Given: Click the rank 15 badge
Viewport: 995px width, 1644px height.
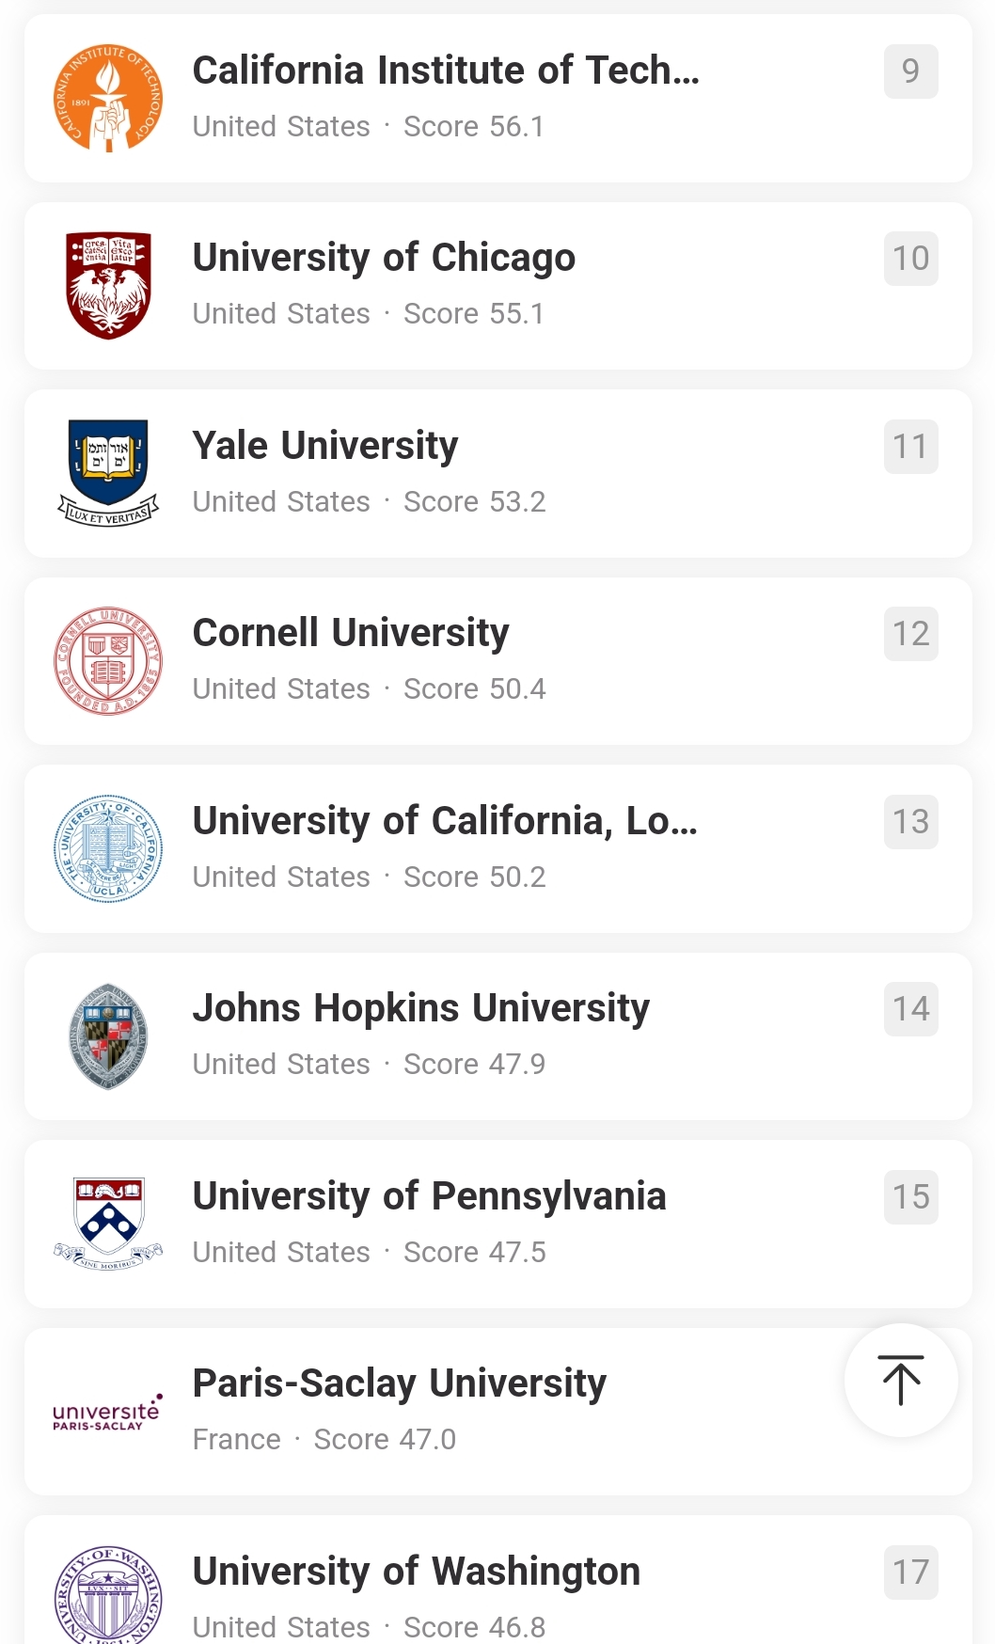Looking at the screenshot, I should (910, 1196).
